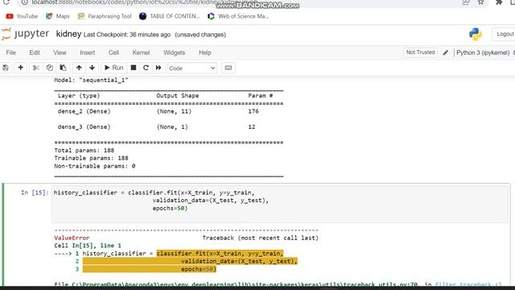Viewport: 515px width, 290px height.
Task: Open the Help menu
Action: (x=205, y=52)
